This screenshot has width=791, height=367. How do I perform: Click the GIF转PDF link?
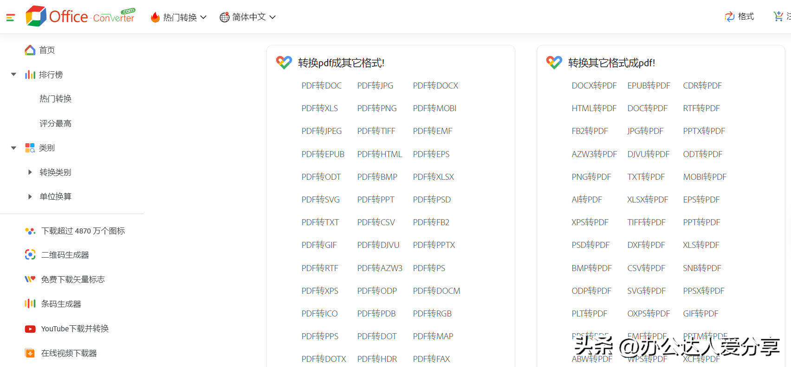(700, 314)
